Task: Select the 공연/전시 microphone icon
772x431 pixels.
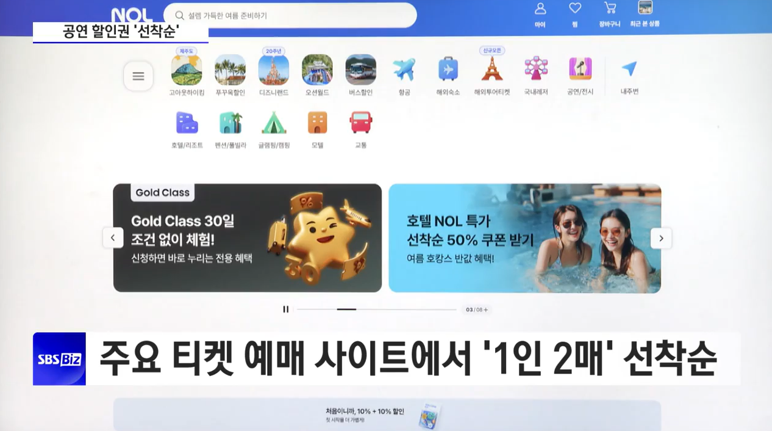Action: click(580, 69)
